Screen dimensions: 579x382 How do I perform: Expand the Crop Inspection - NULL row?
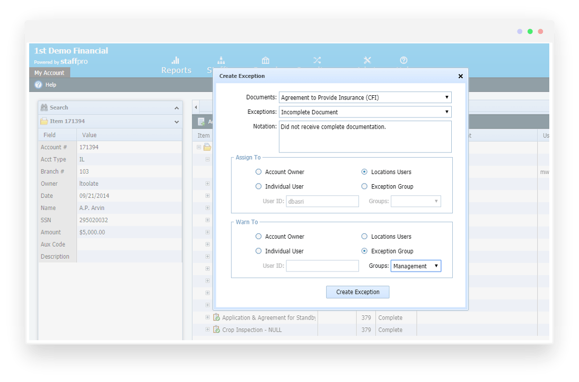pos(207,329)
